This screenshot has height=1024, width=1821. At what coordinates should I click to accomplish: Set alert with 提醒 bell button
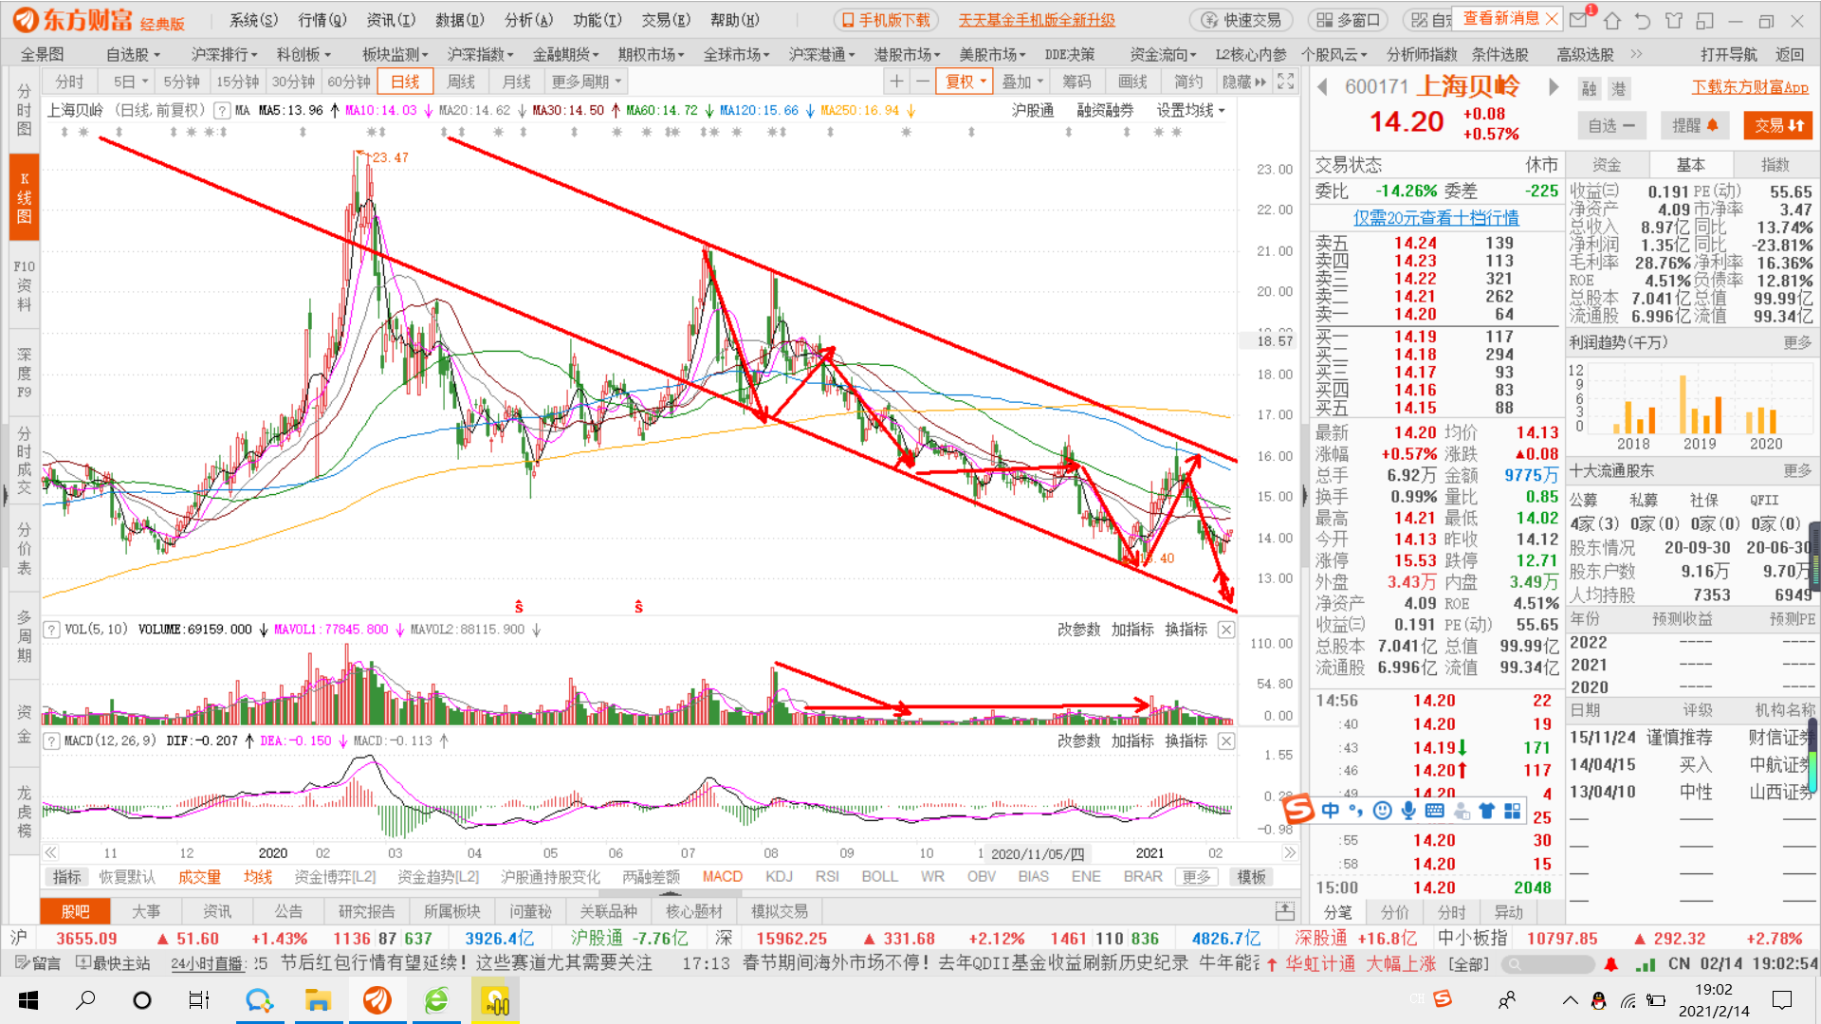[x=1695, y=125]
